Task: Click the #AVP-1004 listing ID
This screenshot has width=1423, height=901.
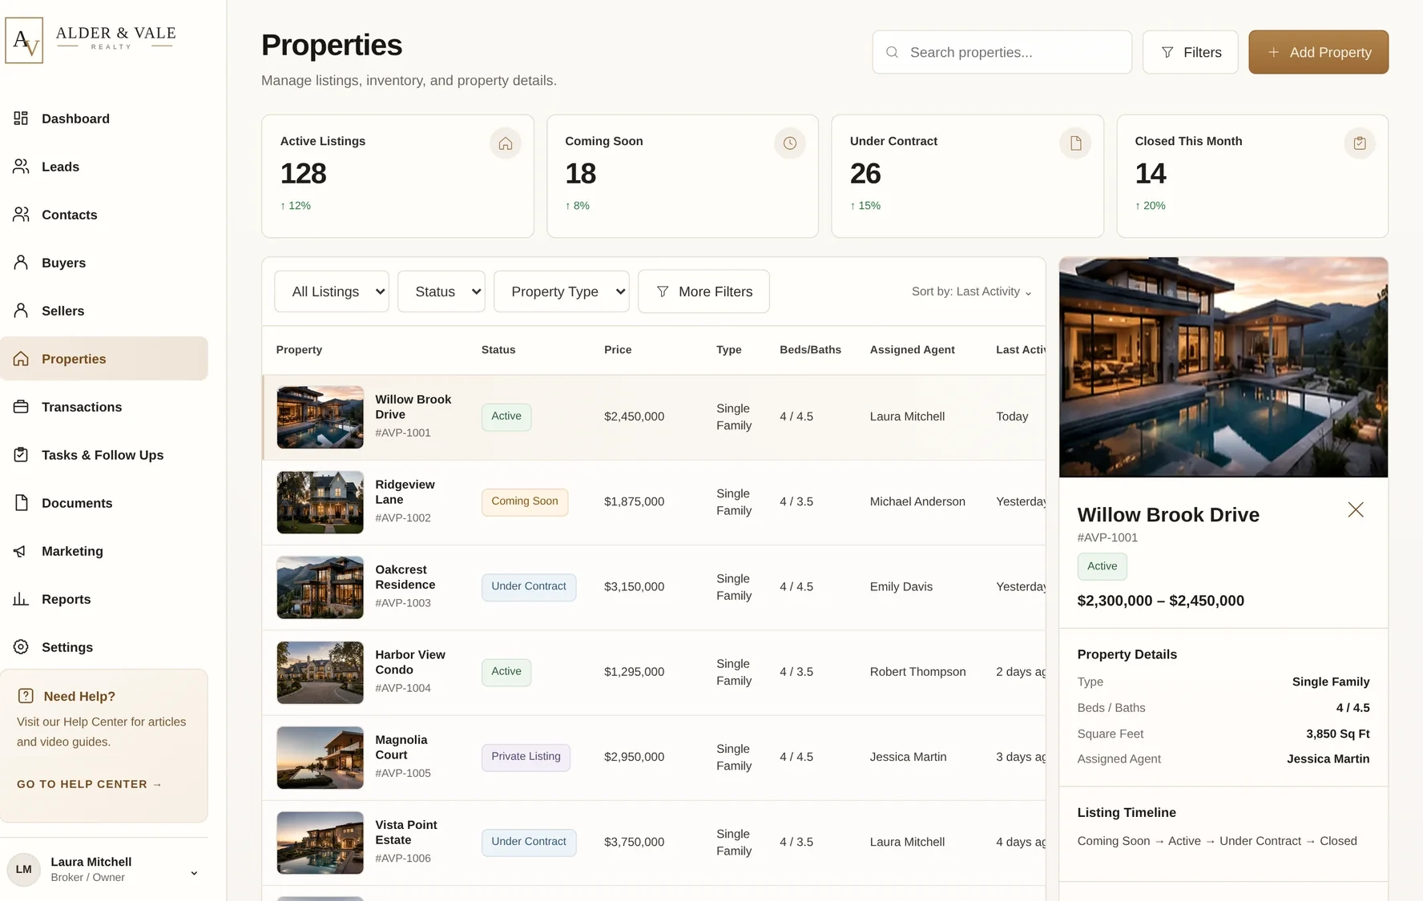Action: (403, 688)
